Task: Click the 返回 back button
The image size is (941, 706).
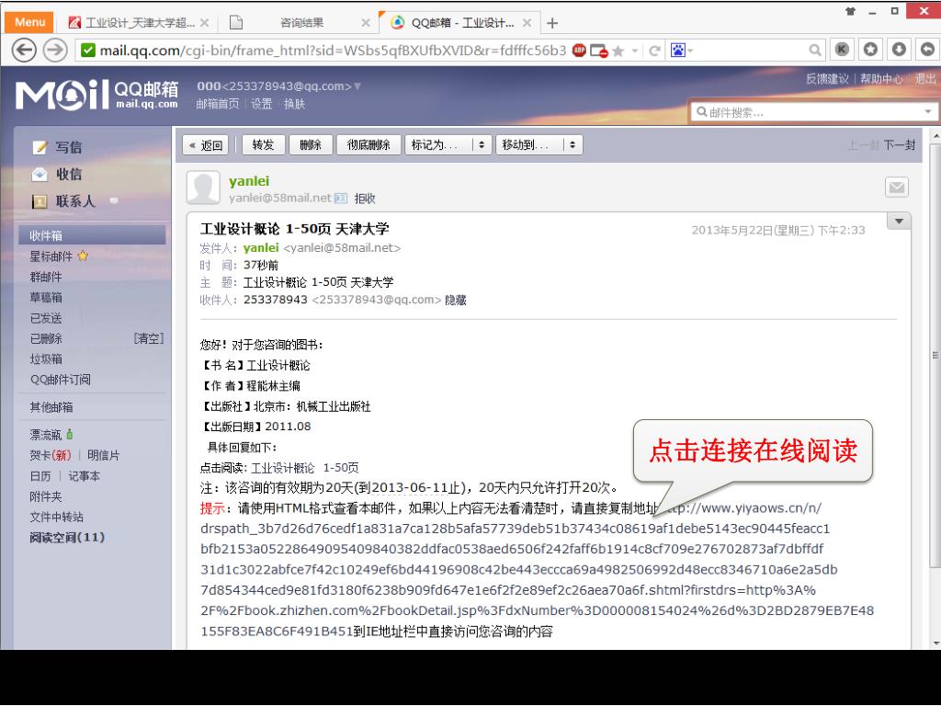Action: pos(206,144)
